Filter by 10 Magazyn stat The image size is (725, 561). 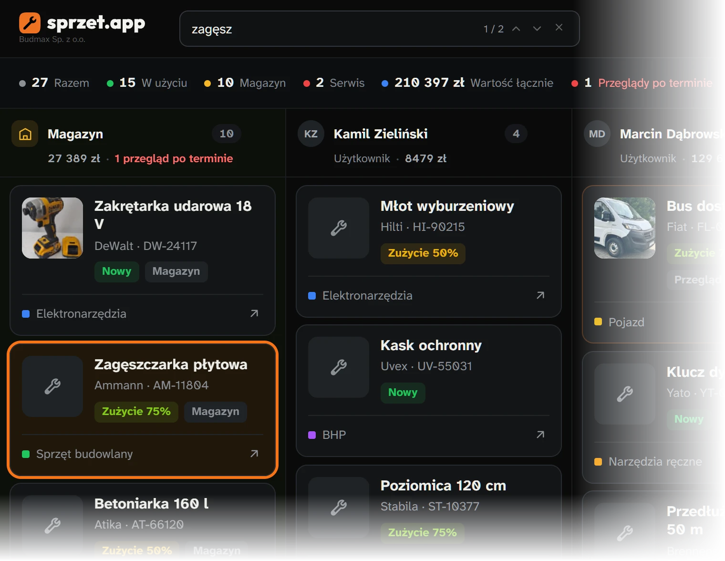(x=245, y=83)
